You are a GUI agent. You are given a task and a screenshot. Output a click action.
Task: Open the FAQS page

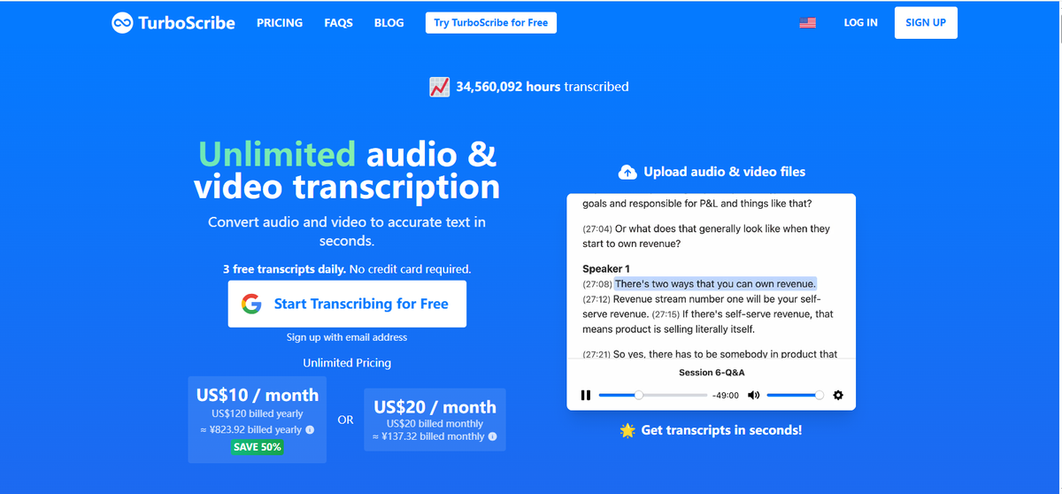[338, 23]
